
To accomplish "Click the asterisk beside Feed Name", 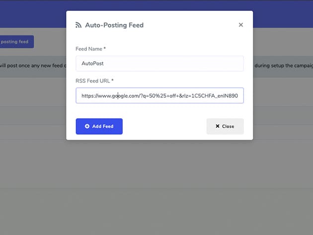I will coord(105,49).
